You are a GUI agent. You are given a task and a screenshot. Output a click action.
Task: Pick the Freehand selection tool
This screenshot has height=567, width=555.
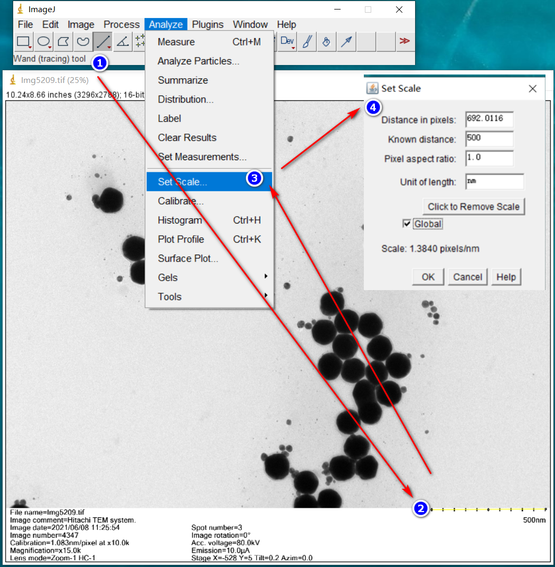83,42
